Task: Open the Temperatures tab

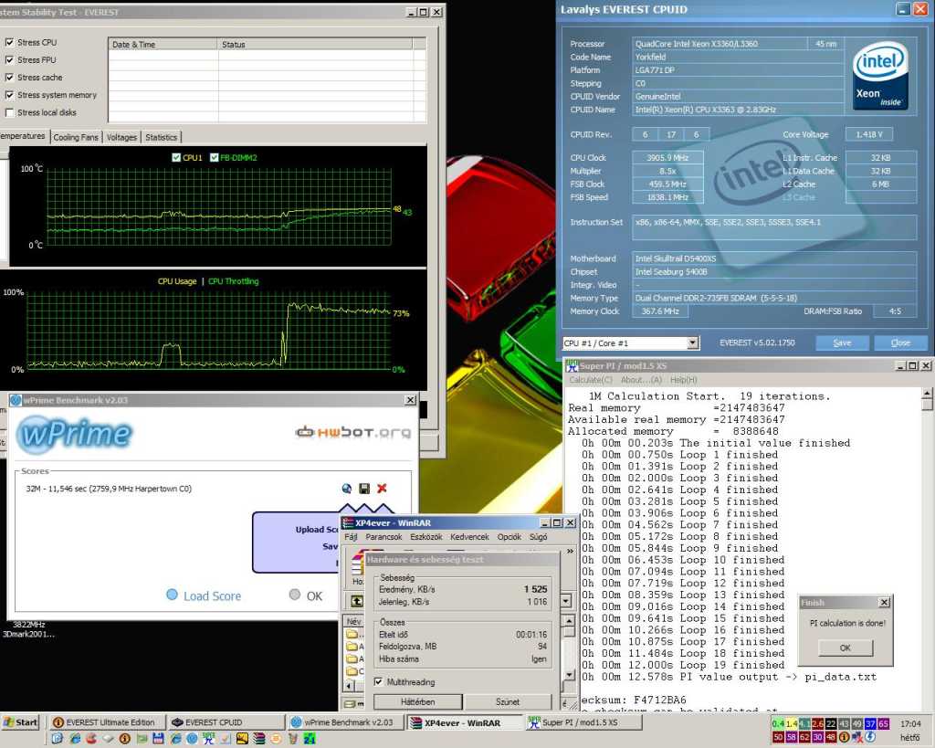Action: tap(22, 136)
